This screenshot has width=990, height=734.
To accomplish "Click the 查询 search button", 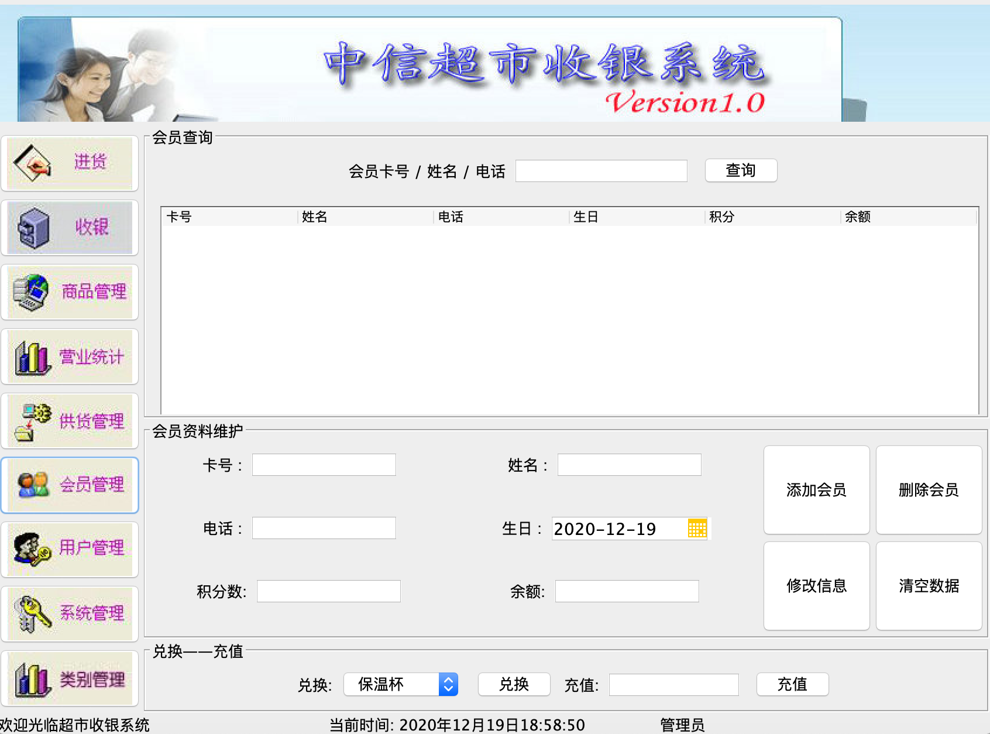I will (x=741, y=170).
